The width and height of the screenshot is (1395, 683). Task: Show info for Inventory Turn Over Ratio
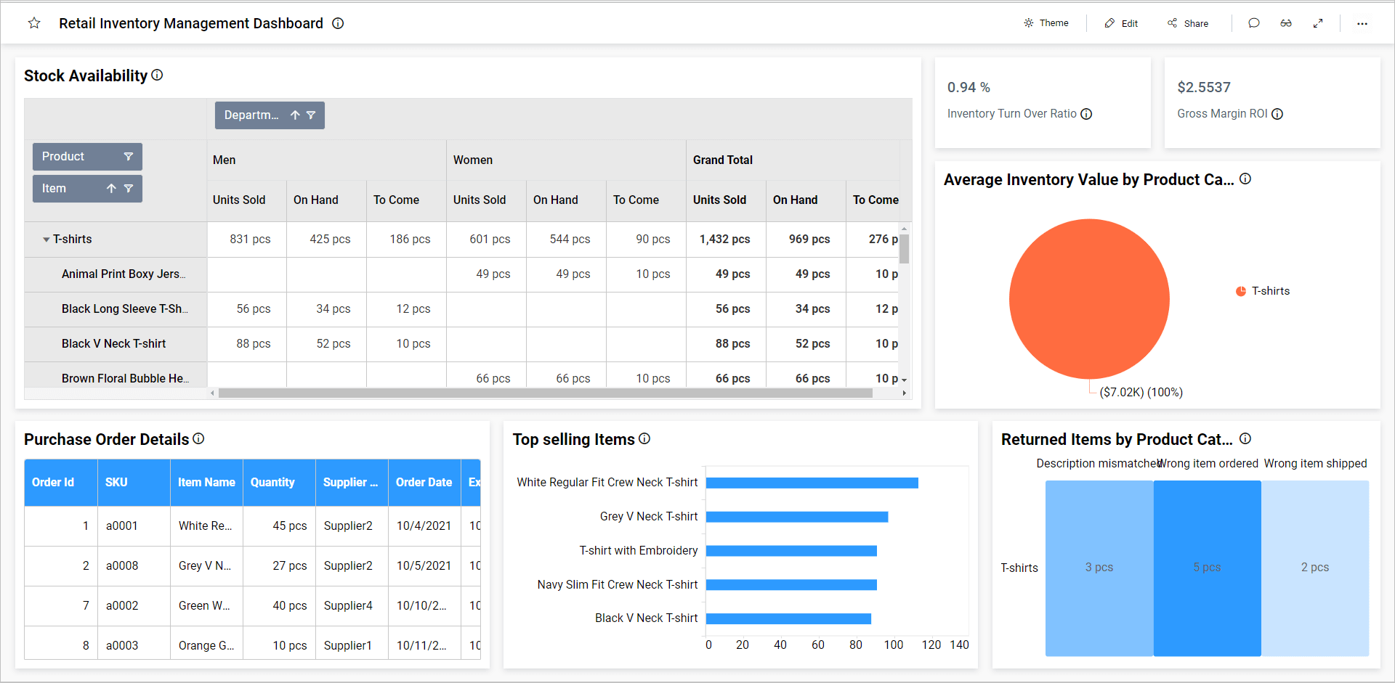[x=1086, y=114]
